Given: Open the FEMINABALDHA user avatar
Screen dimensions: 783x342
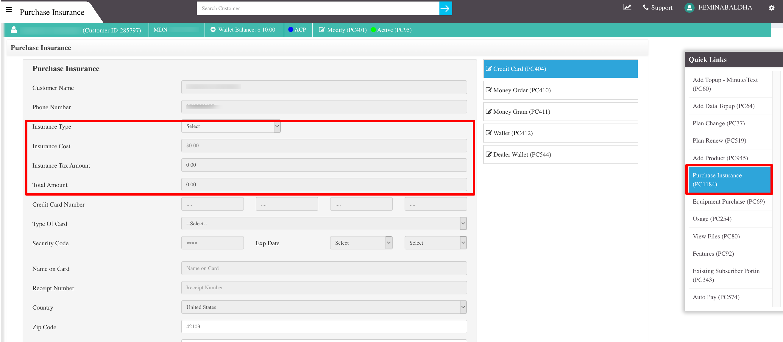Looking at the screenshot, I should [x=690, y=8].
